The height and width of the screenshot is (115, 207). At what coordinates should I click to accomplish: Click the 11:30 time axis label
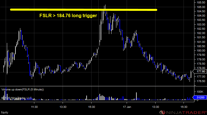point(34,107)
